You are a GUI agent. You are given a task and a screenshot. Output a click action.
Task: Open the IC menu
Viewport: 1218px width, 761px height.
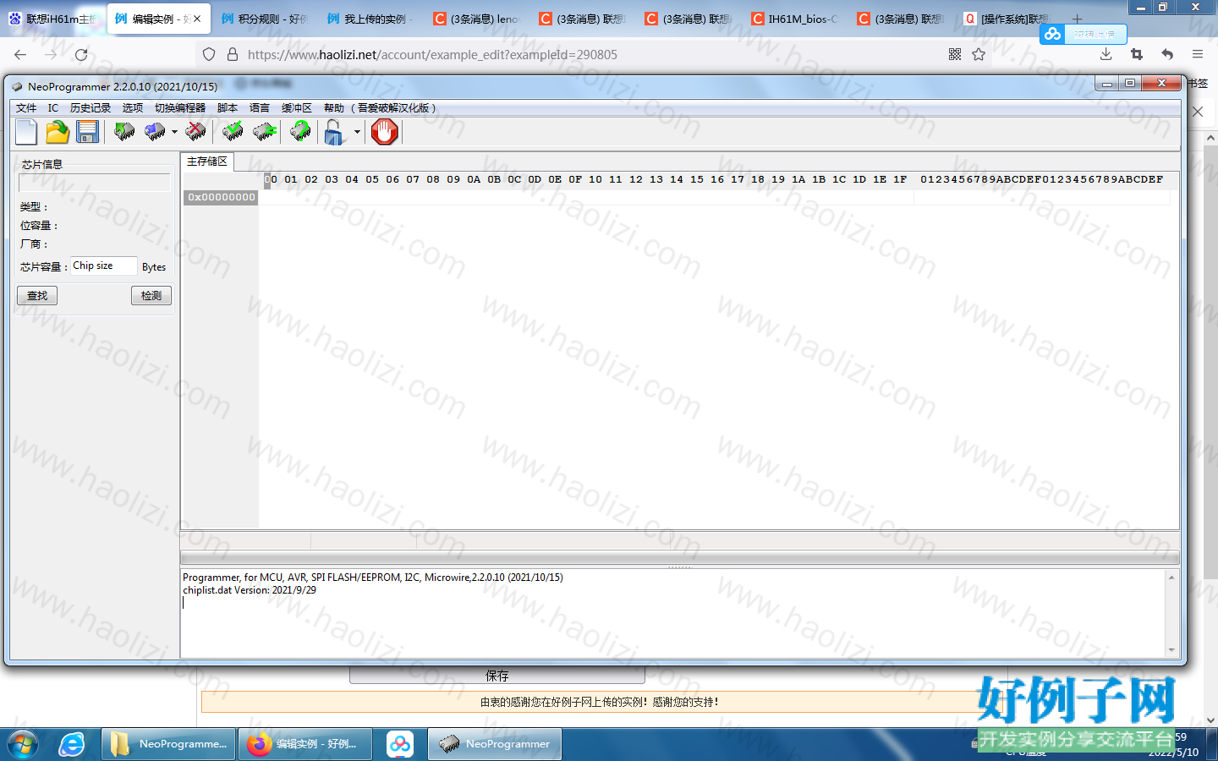(53, 108)
